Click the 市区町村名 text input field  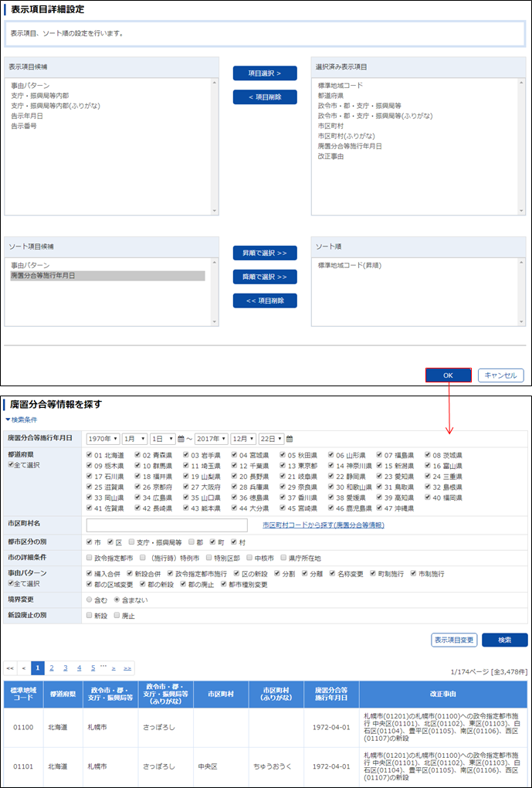(x=167, y=525)
